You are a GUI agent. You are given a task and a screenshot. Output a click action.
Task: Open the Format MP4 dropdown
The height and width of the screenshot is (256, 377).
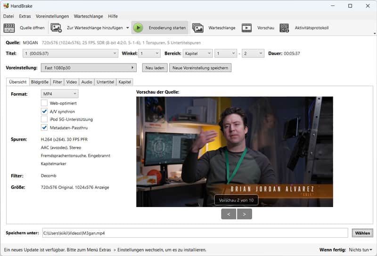[59, 94]
